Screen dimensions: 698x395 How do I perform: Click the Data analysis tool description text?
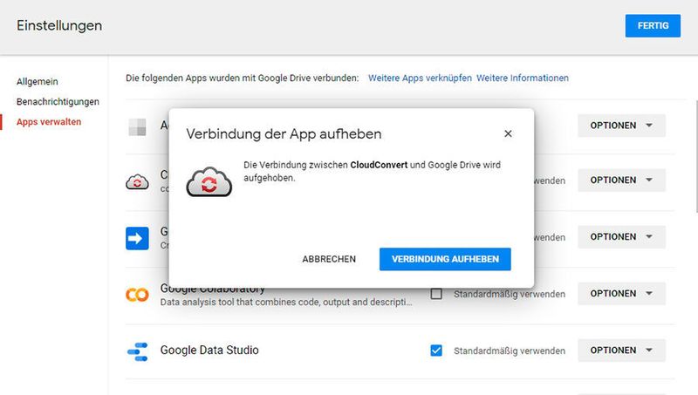point(286,302)
